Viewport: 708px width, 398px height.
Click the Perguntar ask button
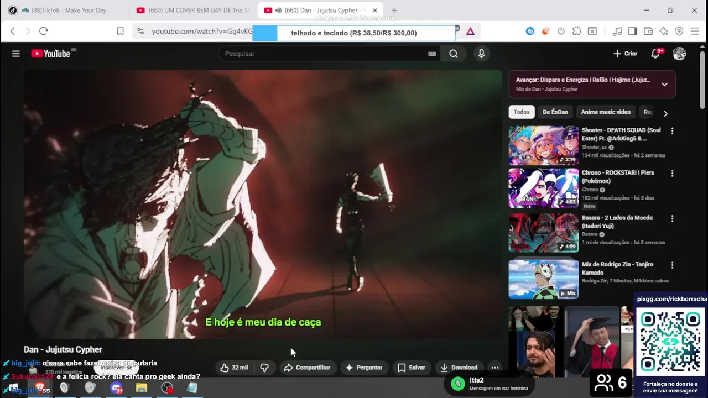pyautogui.click(x=364, y=368)
